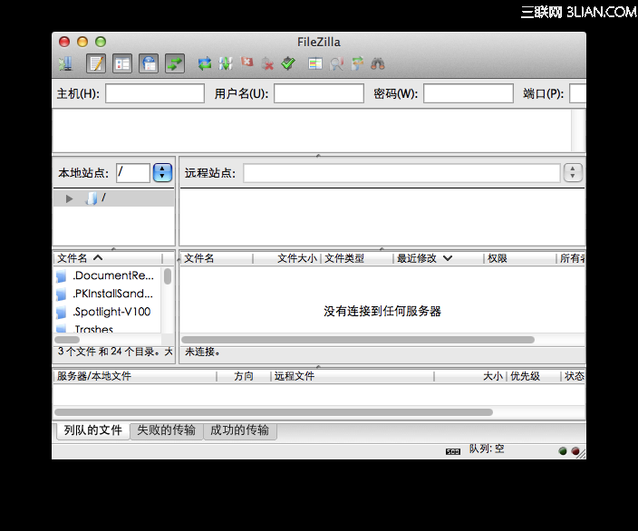Toggle processing of the transfer queue
Screen dimensions: 638x531
point(226,63)
